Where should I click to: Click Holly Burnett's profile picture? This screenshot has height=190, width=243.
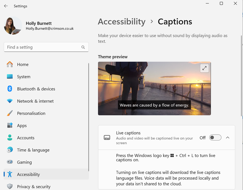[x=13, y=26]
